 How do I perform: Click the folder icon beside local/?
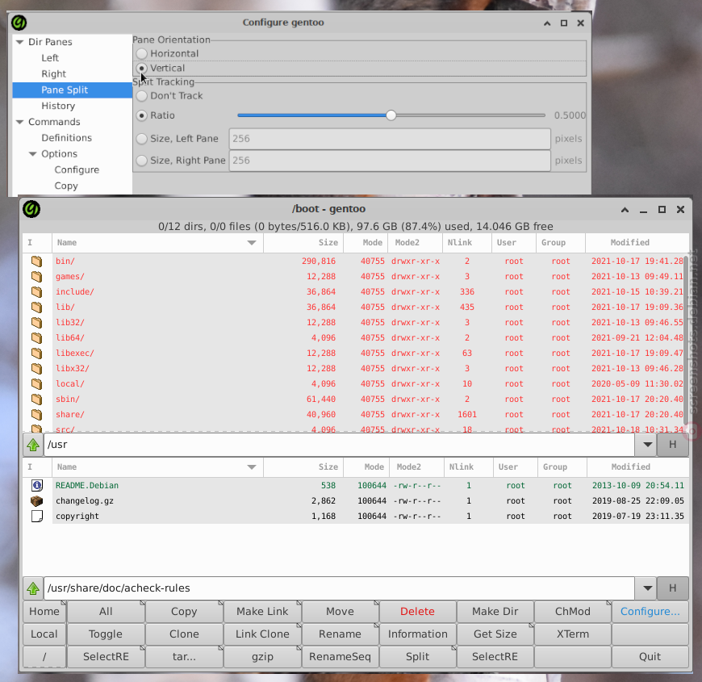[36, 383]
